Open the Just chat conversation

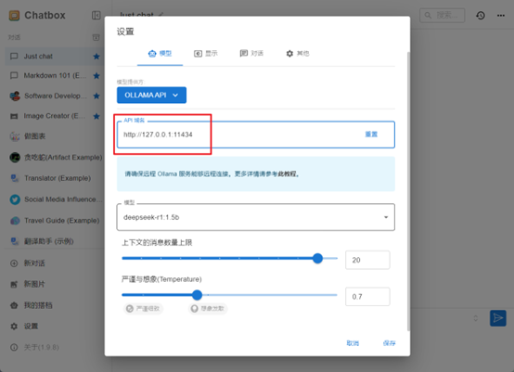[54, 57]
